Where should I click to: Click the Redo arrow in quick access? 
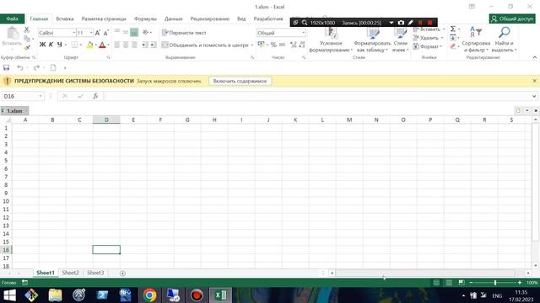36,67
